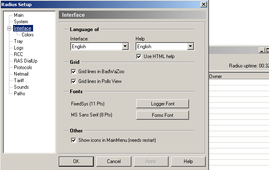The height and width of the screenshot is (170, 269).
Task: Open Help from the dialog buttons
Action: (188, 161)
